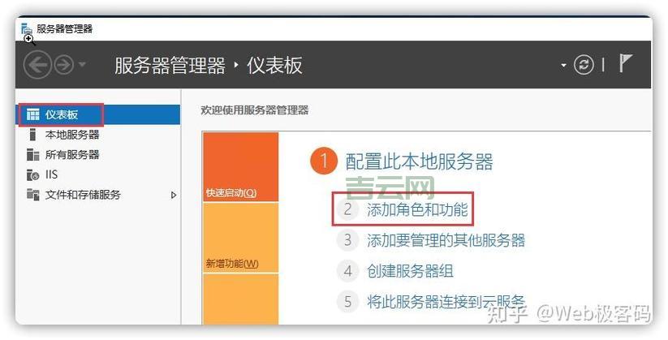Open the notifications flag icon

click(626, 63)
